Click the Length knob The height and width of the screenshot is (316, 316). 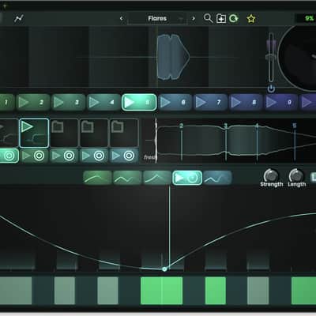pyautogui.click(x=296, y=175)
